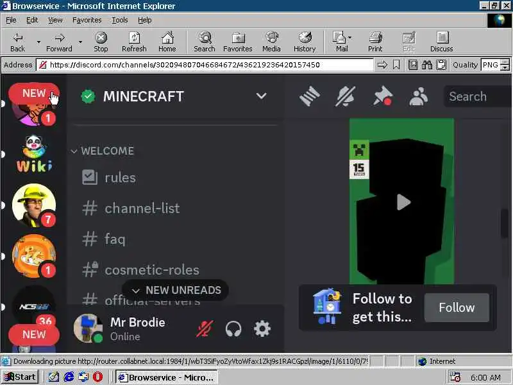This screenshot has width=513, height=385.
Task: Toggle channel notification mute bell
Action: pos(346,96)
